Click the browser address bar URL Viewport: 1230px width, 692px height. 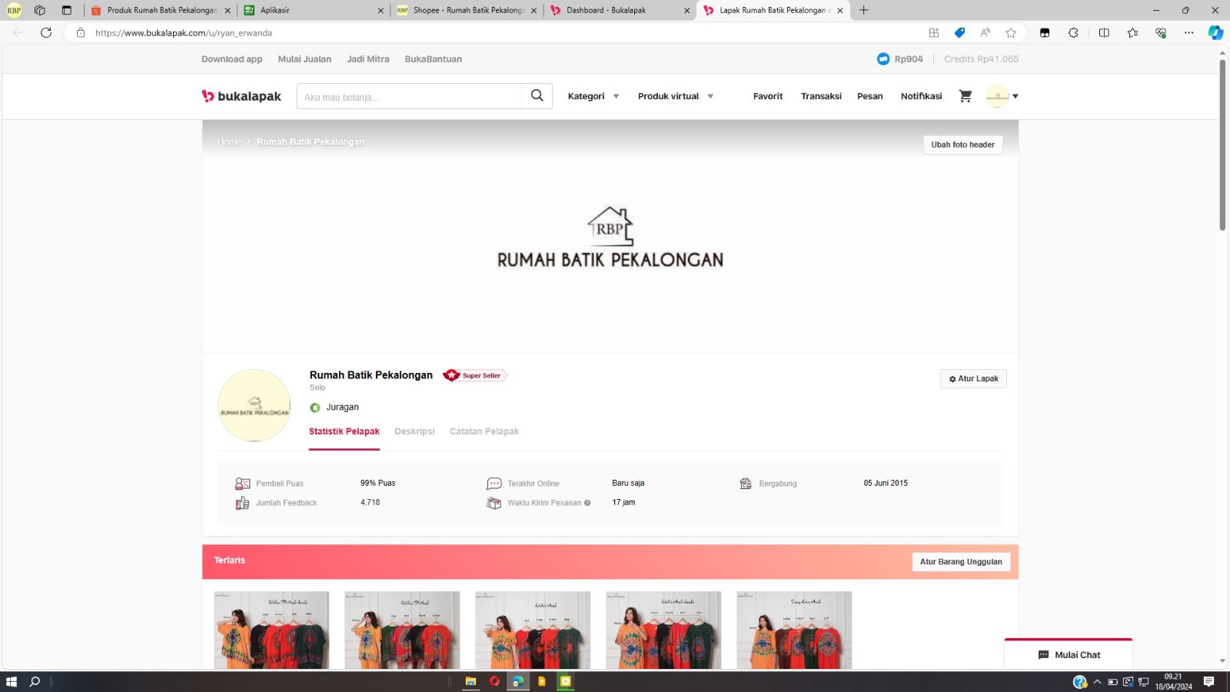[184, 33]
